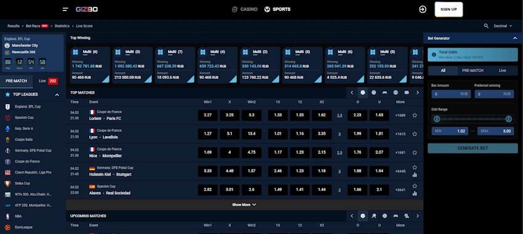This screenshot has width=523, height=234.
Task: Favorite the Lorient - Paris FC match
Action: (x=415, y=115)
